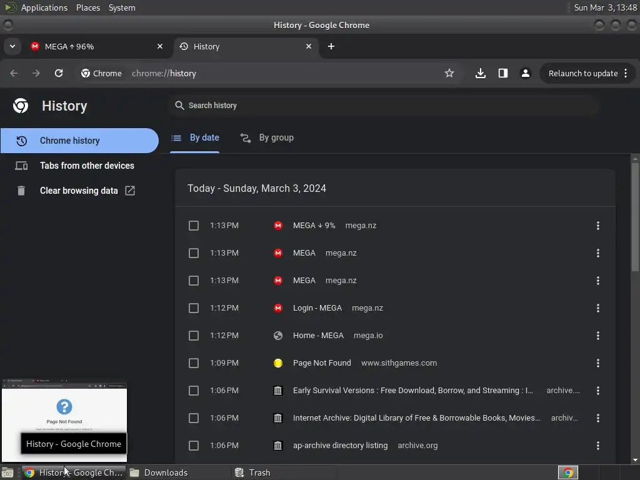This screenshot has width=640, height=480.
Task: Open the System menu
Action: coord(122,7)
